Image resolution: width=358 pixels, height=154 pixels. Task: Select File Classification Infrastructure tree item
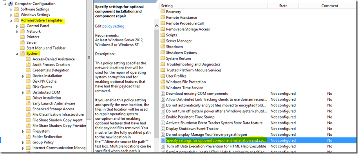[58, 115]
